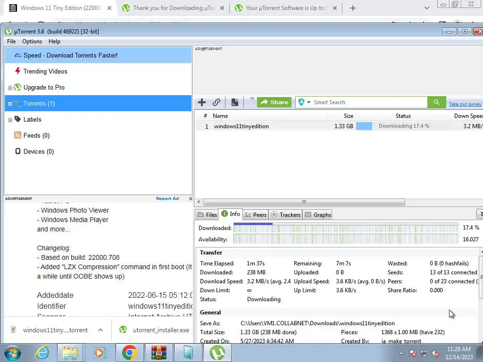
Task: Click the Trending Videos lightning icon
Action: click(x=17, y=71)
